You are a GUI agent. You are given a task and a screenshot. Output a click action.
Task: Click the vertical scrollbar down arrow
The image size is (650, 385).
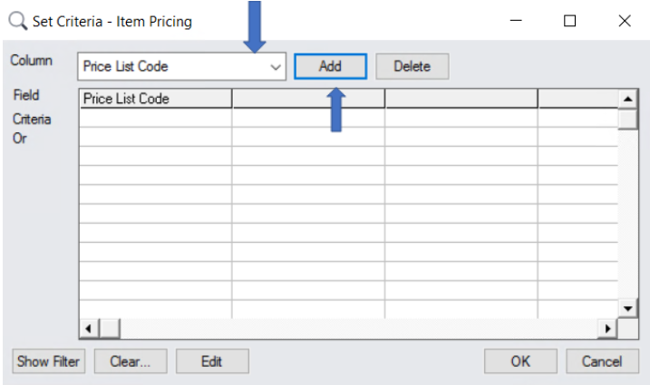pos(627,309)
